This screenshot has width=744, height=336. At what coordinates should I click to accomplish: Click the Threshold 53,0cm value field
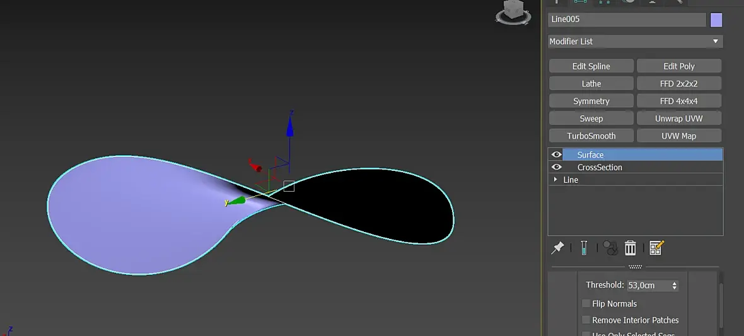point(649,285)
